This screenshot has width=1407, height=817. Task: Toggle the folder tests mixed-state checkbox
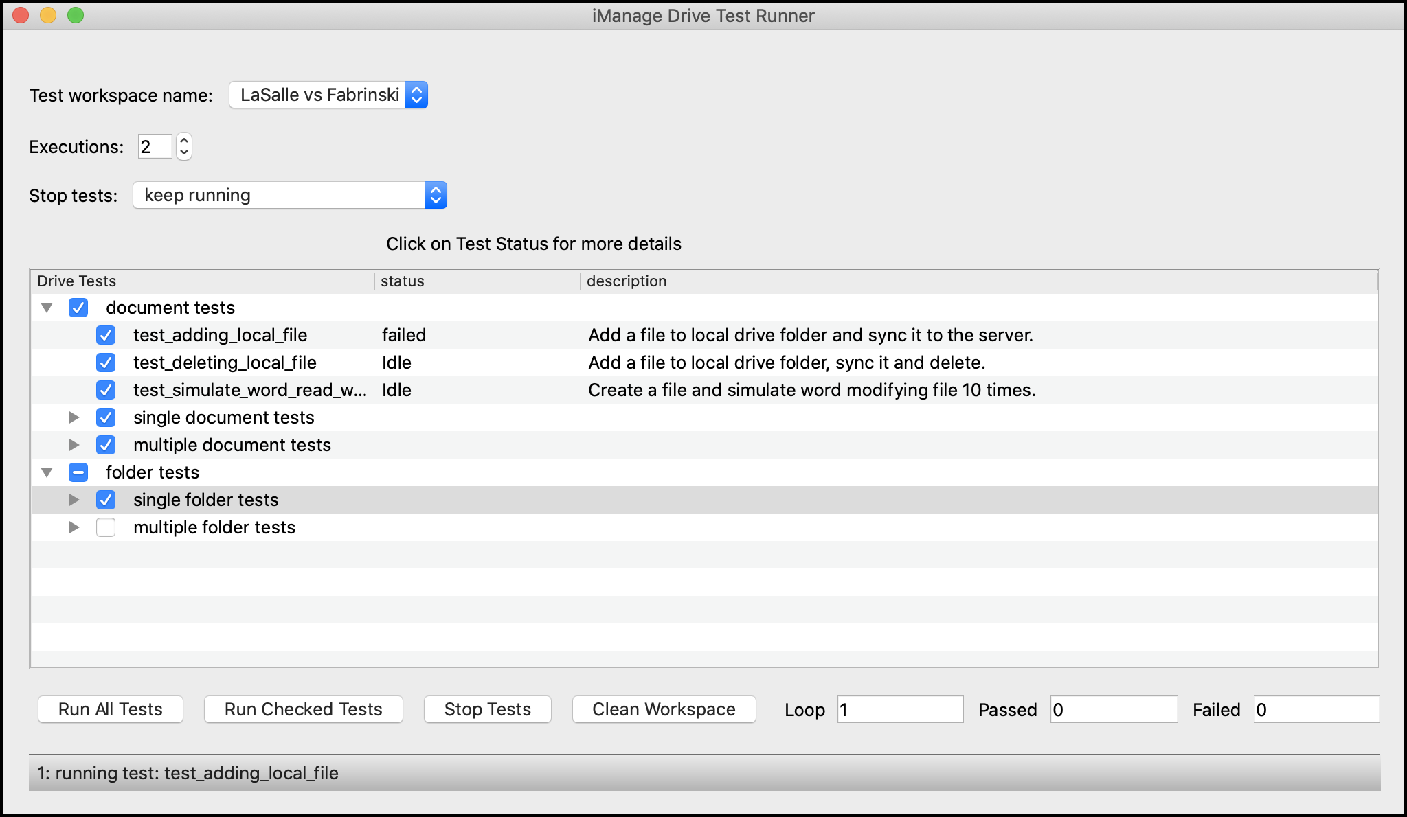78,472
